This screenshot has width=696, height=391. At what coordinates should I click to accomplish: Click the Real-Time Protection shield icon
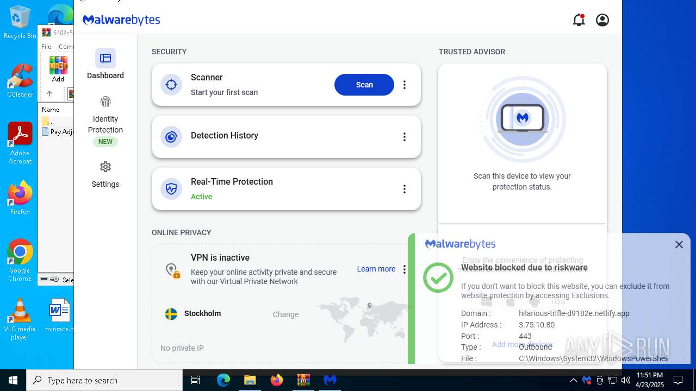pos(171,189)
